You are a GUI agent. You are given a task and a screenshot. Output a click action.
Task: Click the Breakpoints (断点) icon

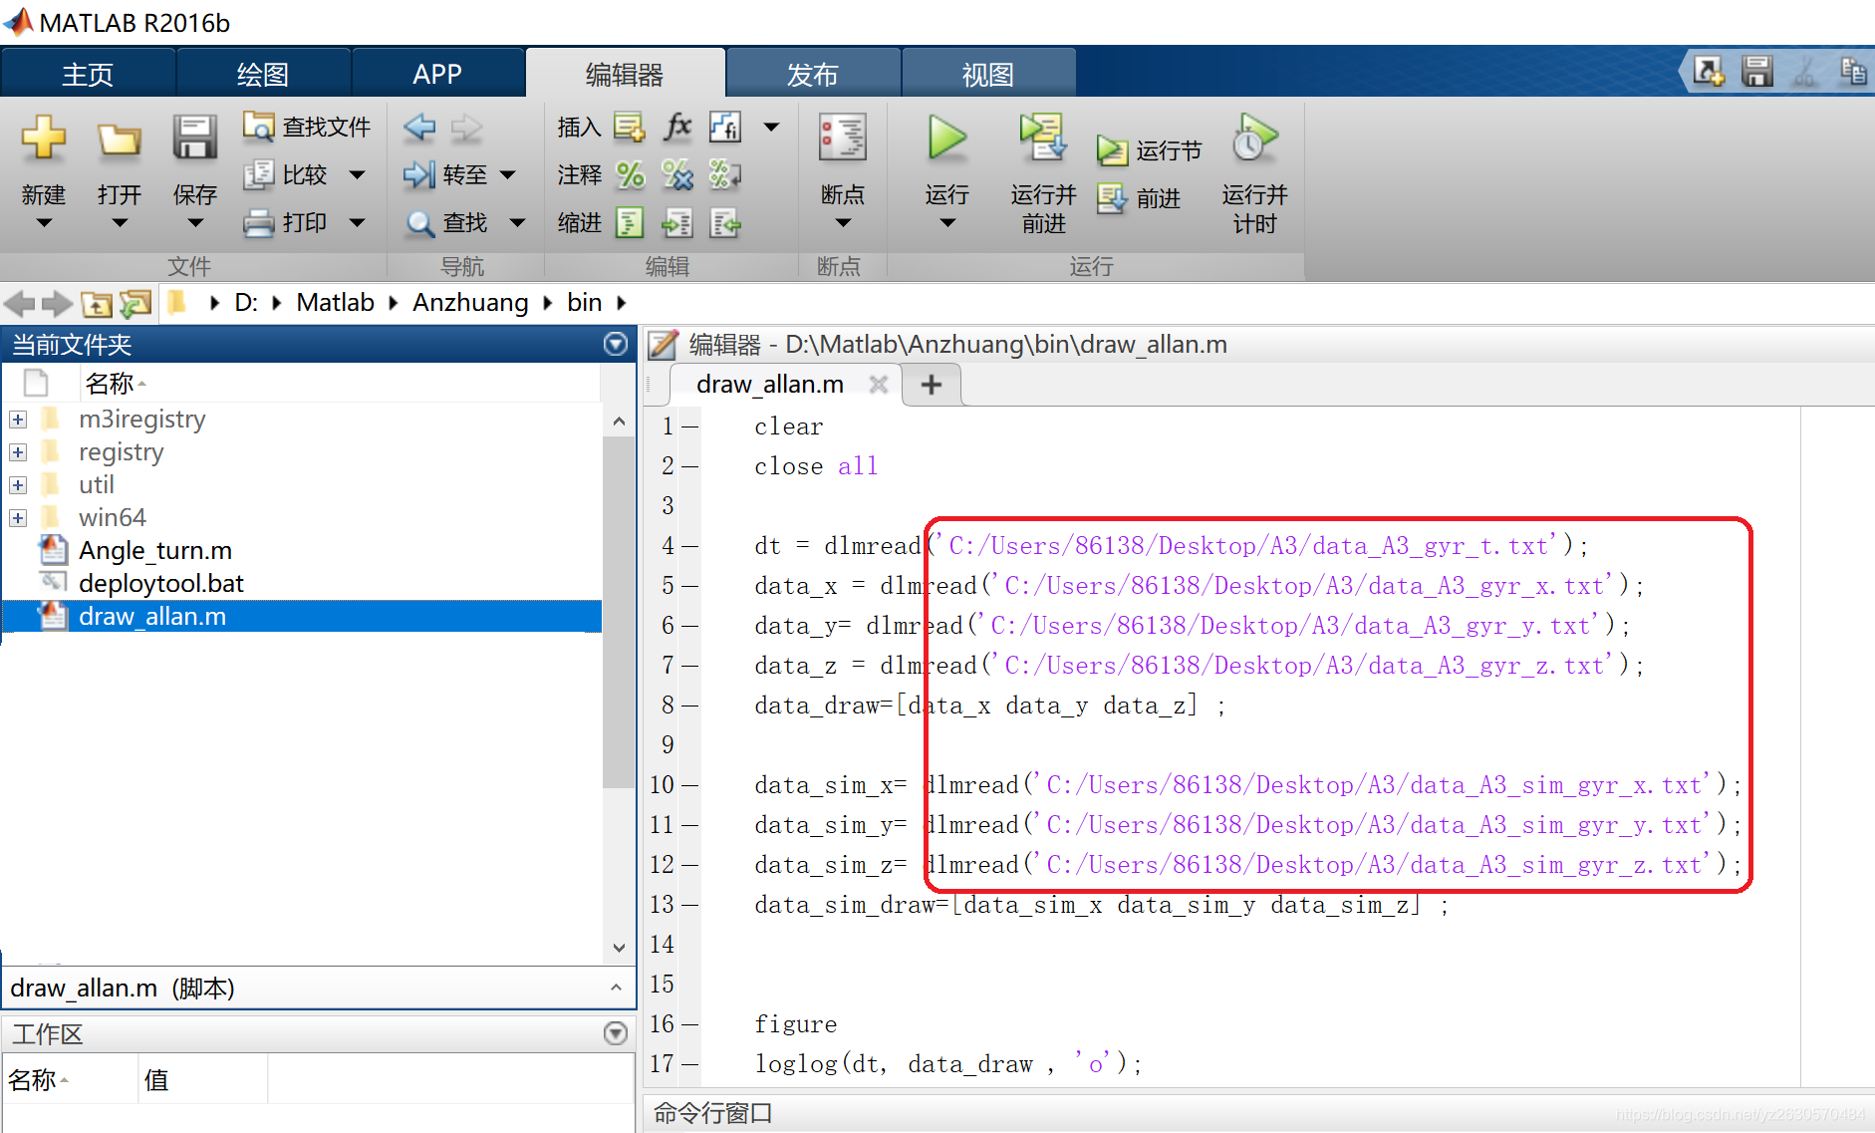point(843,138)
